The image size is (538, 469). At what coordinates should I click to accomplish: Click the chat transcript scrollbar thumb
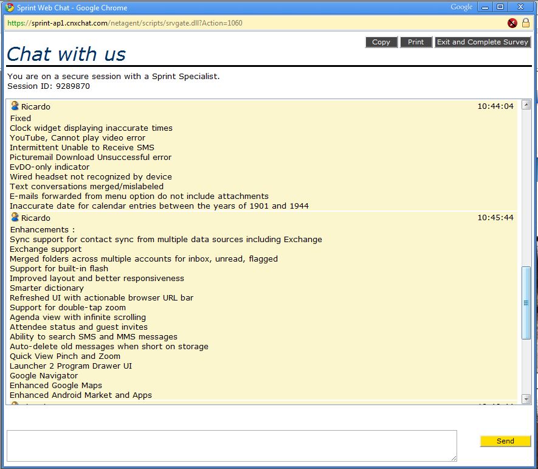point(526,303)
